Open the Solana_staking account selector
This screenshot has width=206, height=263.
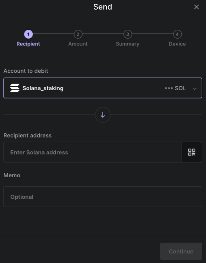point(103,88)
